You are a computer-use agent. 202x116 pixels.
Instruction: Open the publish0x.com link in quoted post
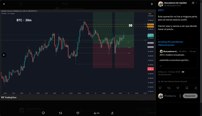click(x=175, y=60)
